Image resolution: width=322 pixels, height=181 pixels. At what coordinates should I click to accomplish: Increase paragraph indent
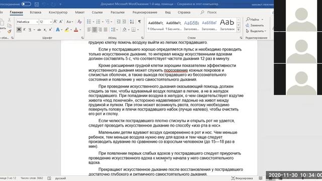(x=124, y=22)
